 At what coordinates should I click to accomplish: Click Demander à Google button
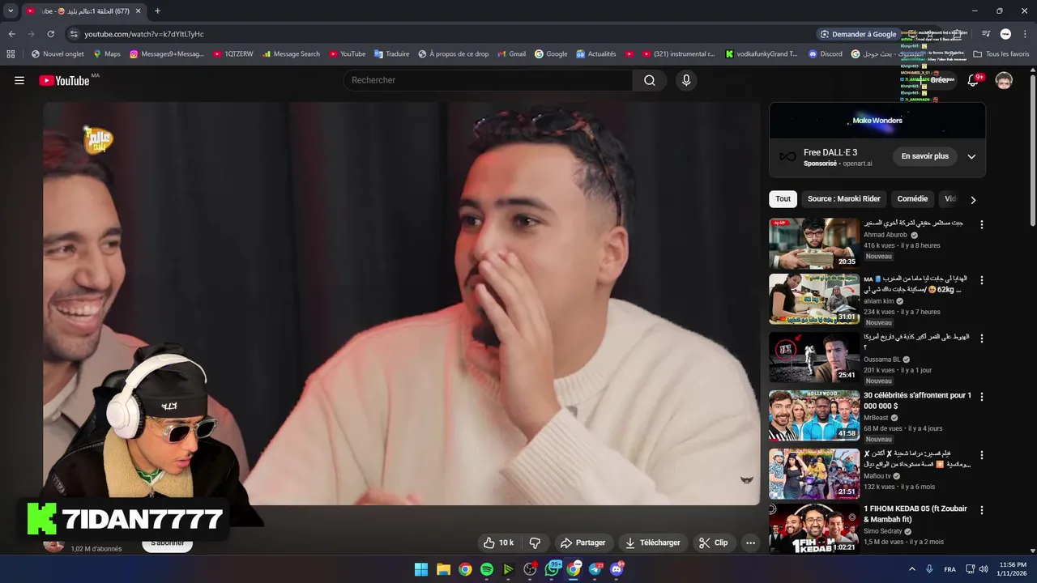click(x=858, y=34)
